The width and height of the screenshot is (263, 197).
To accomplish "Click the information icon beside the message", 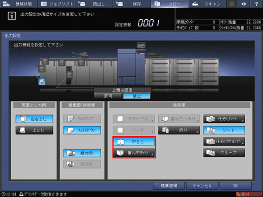I will [12, 16].
